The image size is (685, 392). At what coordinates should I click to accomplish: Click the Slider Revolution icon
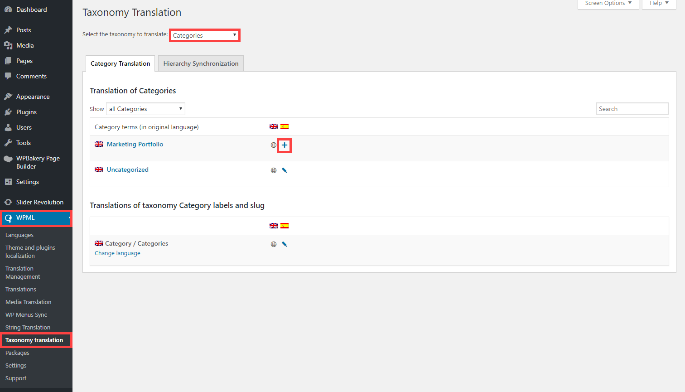pyautogui.click(x=8, y=202)
